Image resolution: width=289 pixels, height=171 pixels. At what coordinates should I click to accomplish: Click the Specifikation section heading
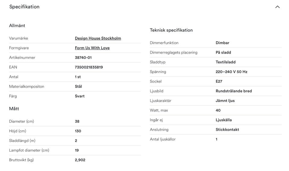pos(24,7)
